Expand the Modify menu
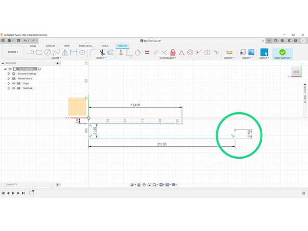This screenshot has width=308, height=231. click(101, 58)
